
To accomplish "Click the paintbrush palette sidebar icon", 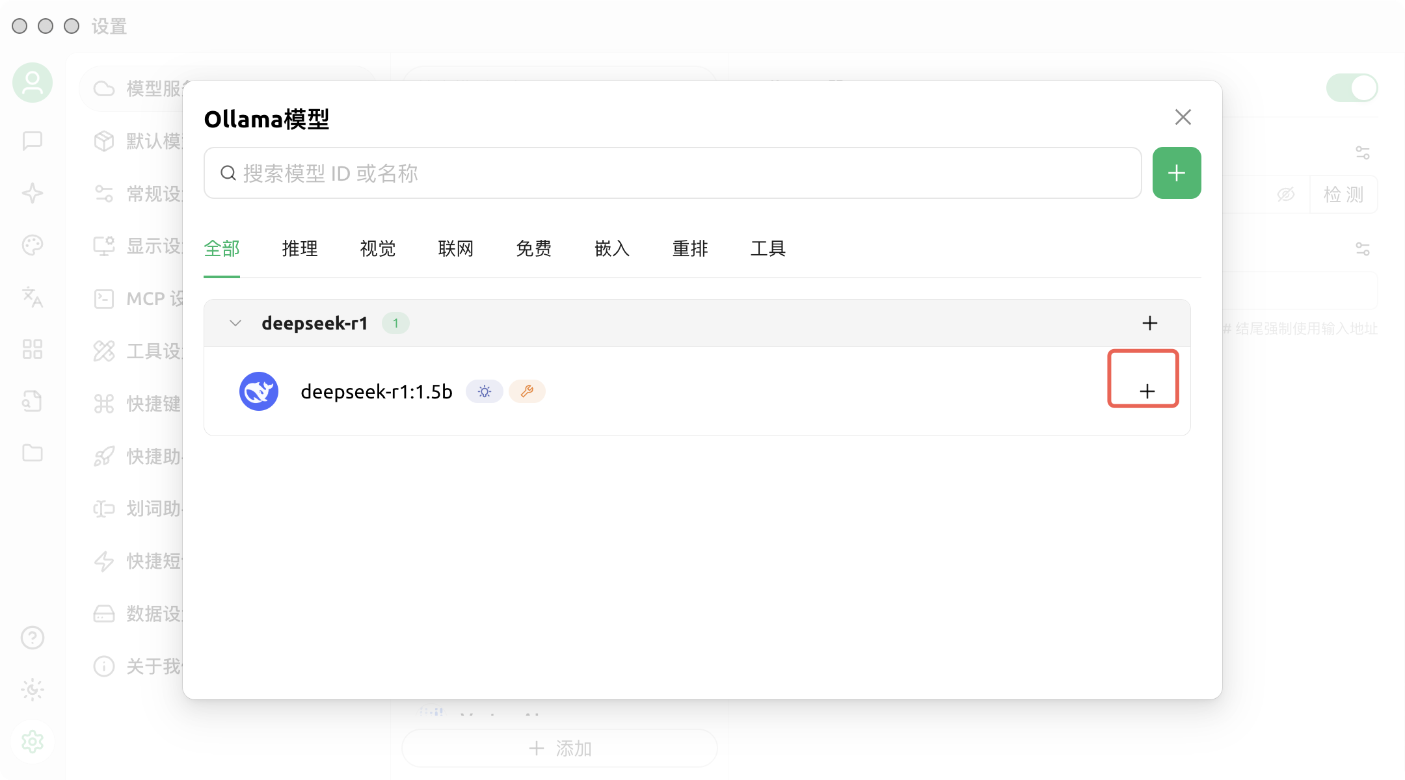I will click(x=33, y=245).
